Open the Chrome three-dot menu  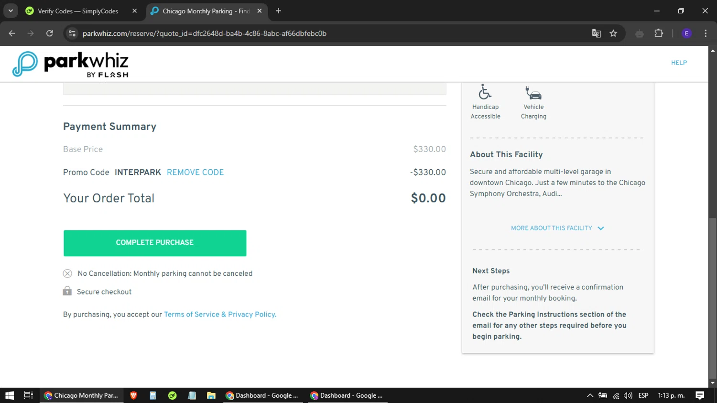706,33
